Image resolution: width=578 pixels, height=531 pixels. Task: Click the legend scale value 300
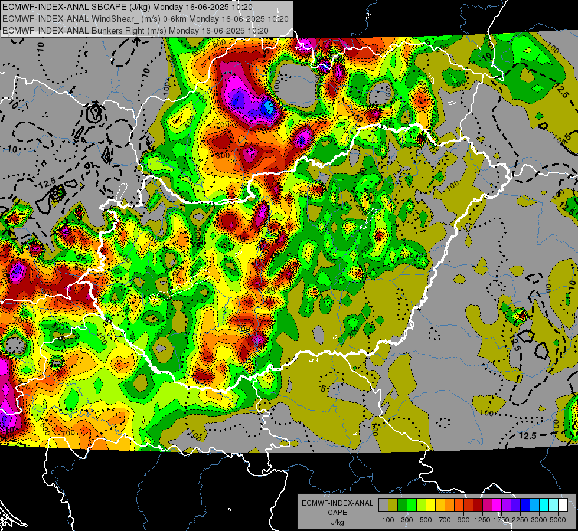(407, 520)
